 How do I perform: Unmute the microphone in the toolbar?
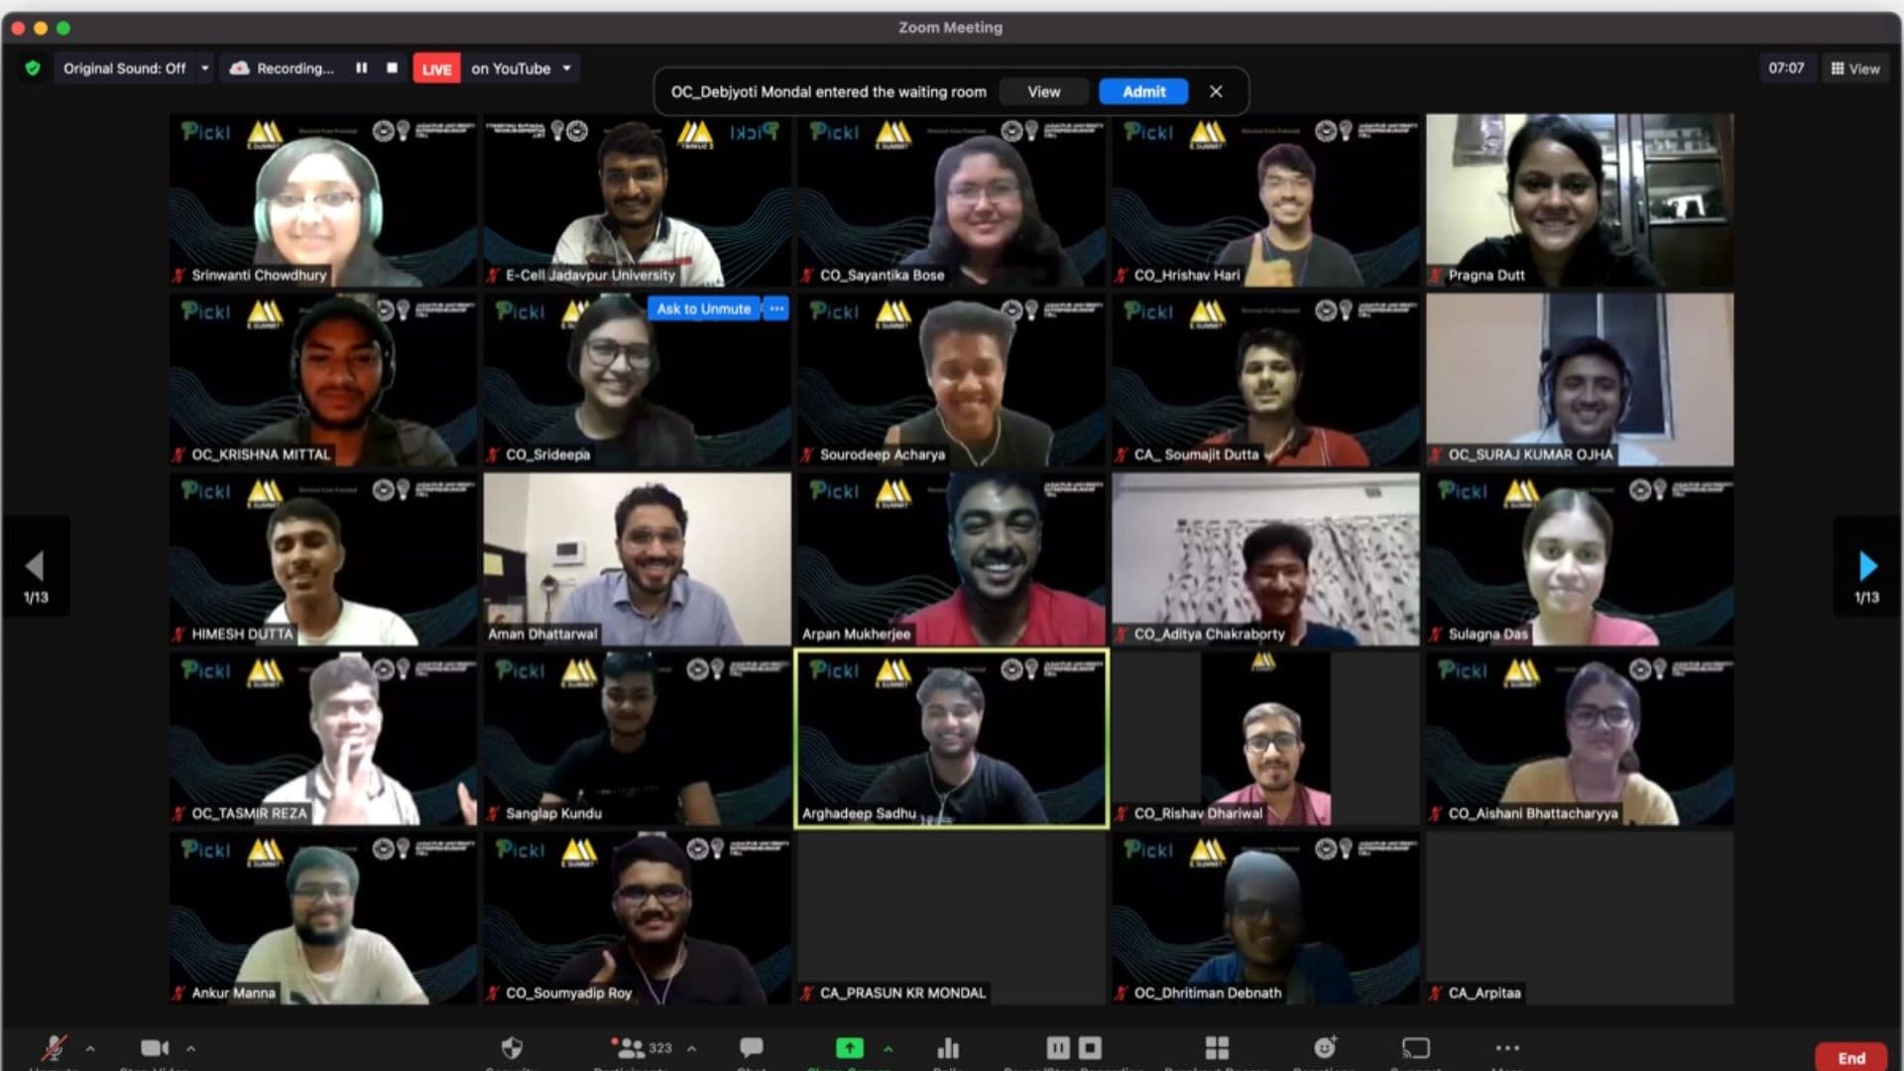[54, 1048]
